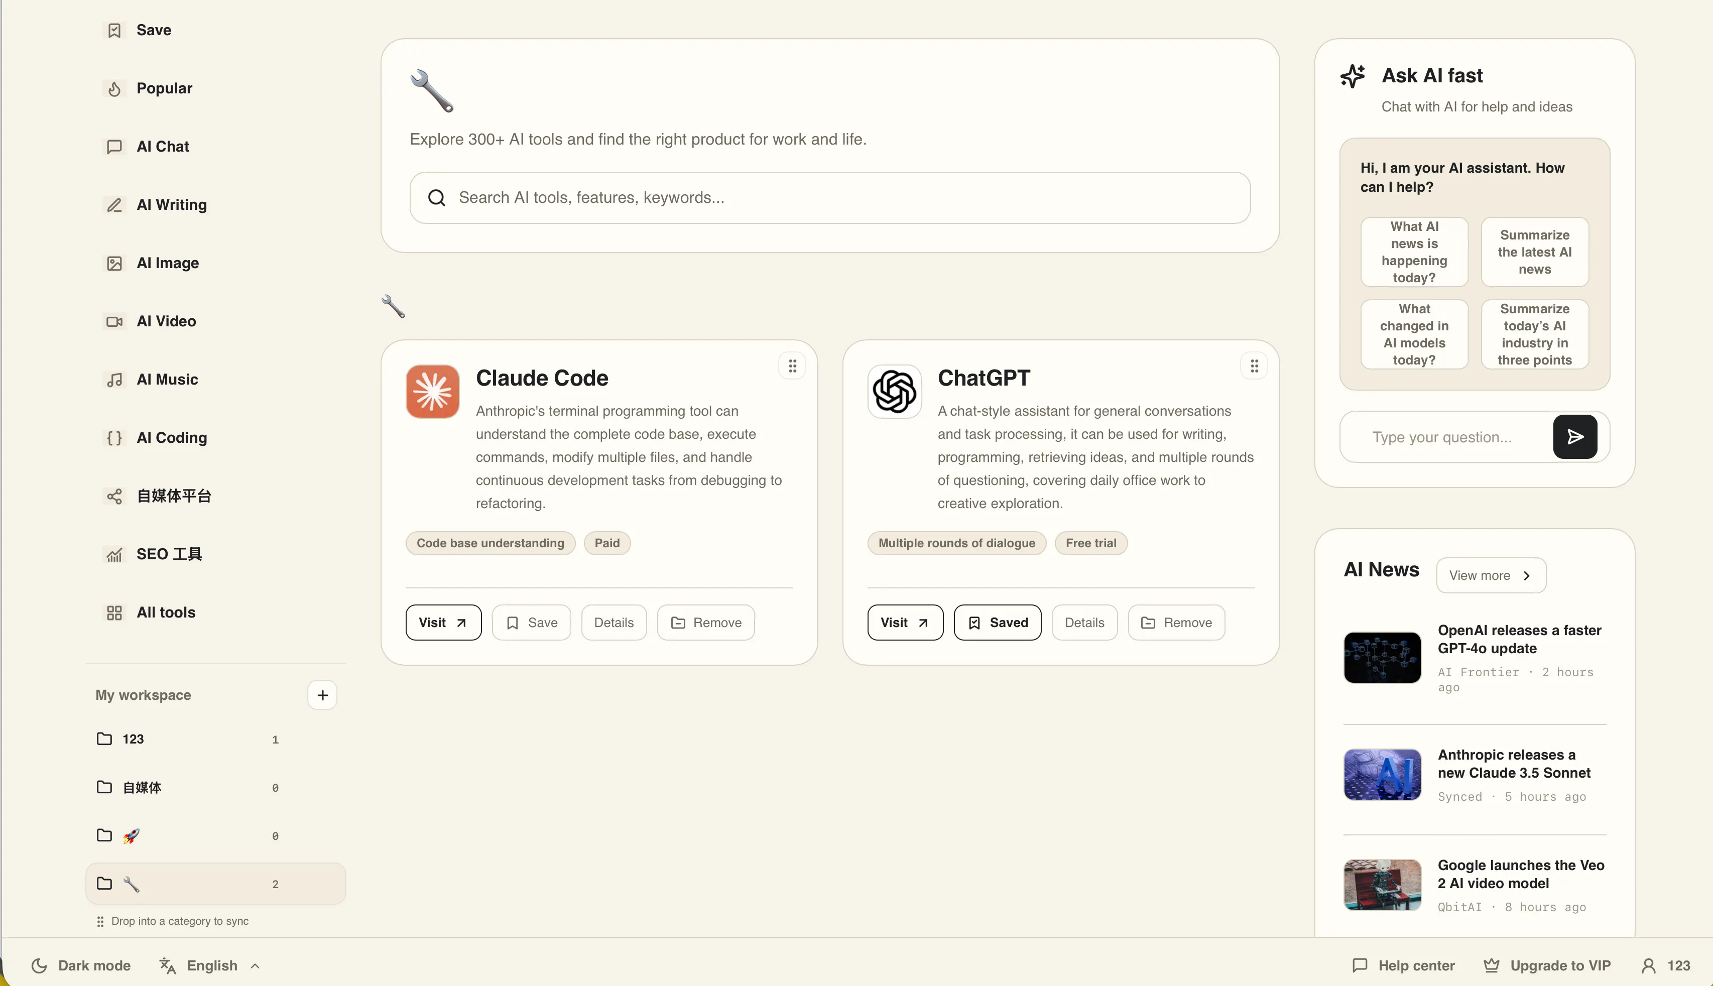This screenshot has width=1713, height=986.
Task: Select AI Video category
Action: (215, 321)
